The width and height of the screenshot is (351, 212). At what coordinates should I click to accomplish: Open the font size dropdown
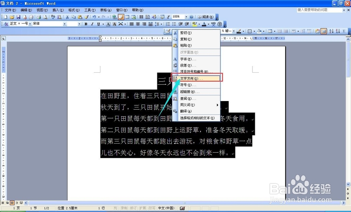[x=79, y=24]
